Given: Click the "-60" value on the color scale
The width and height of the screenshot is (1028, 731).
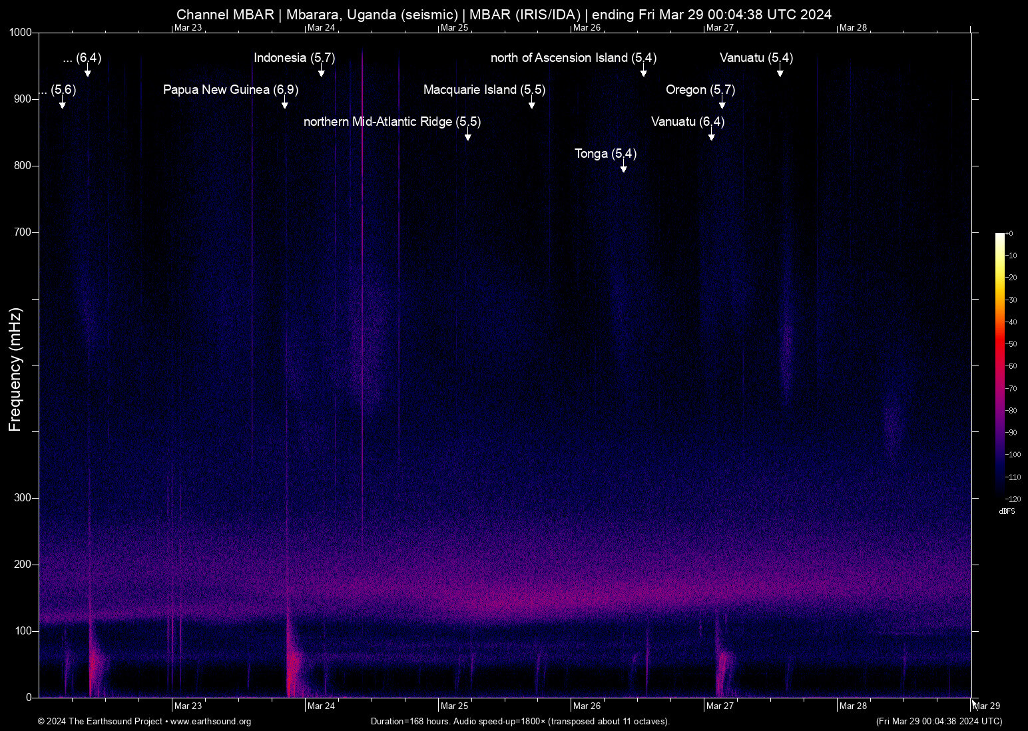Looking at the screenshot, I should [x=1011, y=366].
